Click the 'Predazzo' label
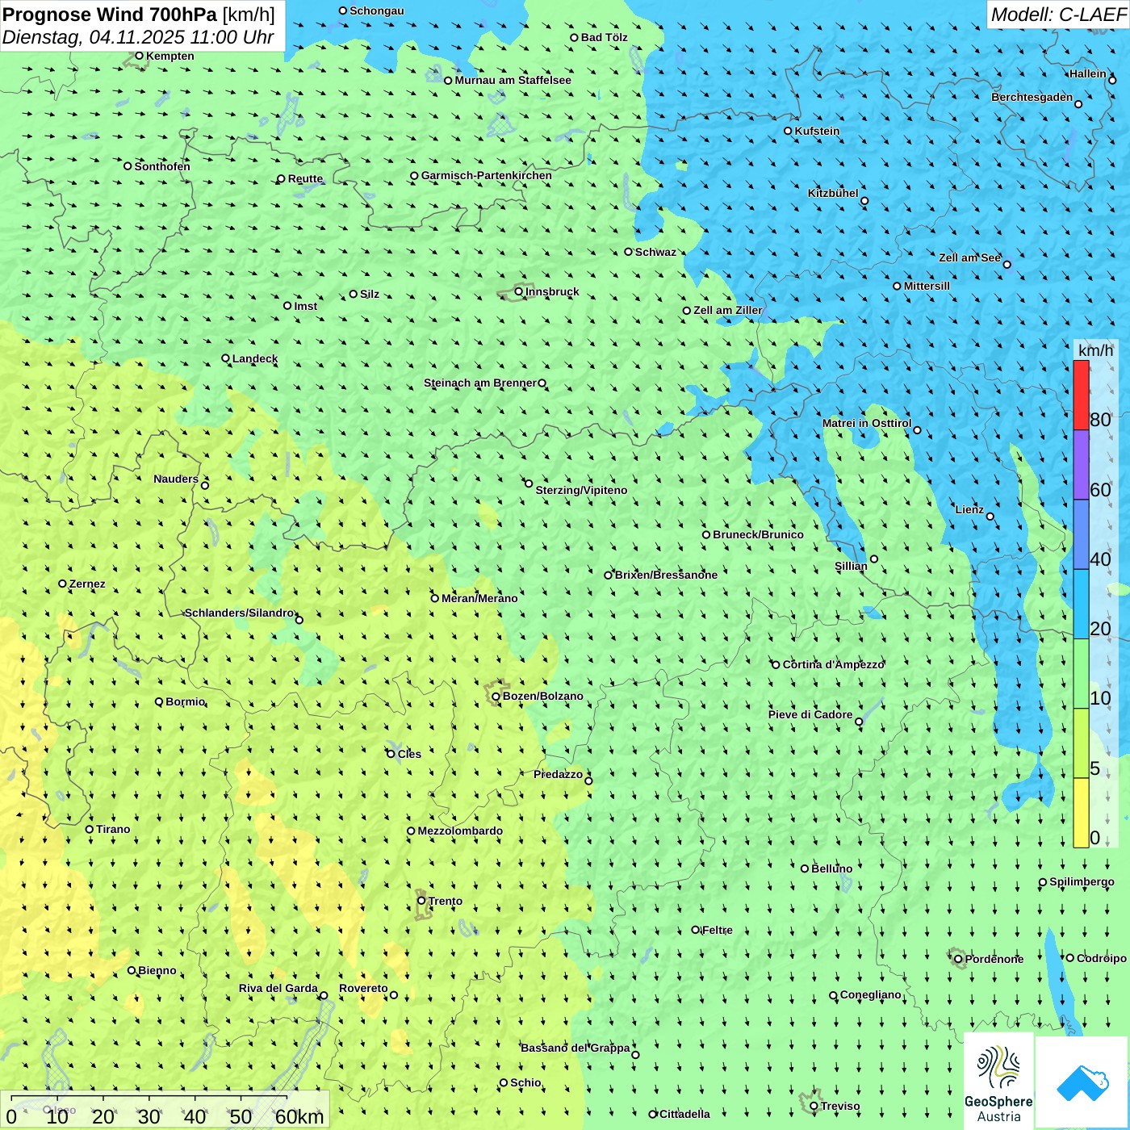Image resolution: width=1130 pixels, height=1130 pixels. coord(558,774)
